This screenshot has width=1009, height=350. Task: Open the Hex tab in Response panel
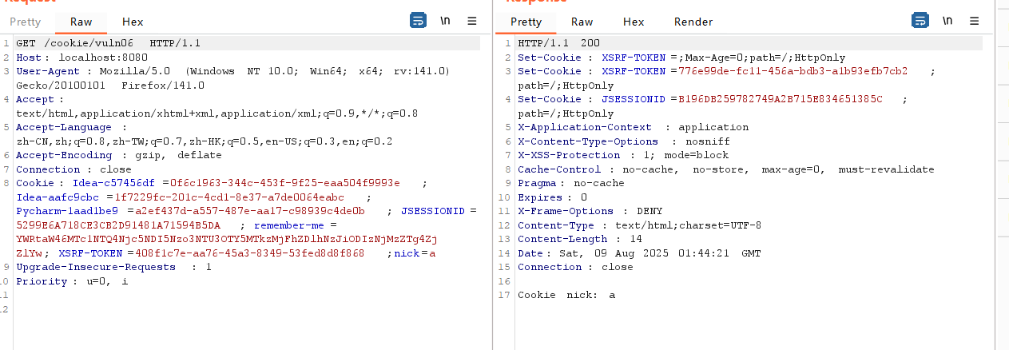(634, 22)
